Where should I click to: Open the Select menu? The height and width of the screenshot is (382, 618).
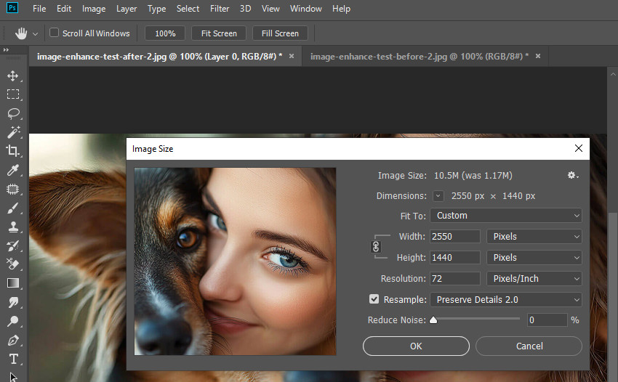pyautogui.click(x=188, y=8)
